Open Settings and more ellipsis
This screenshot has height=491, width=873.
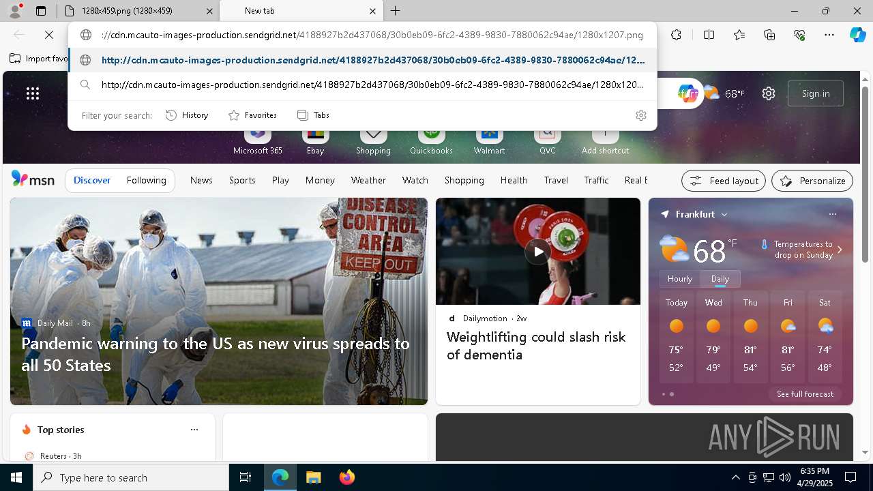tap(829, 35)
